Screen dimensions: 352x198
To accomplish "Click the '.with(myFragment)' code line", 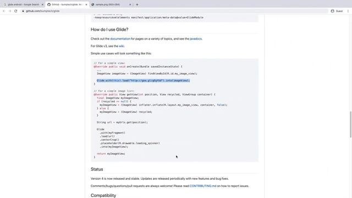I will 112,133.
